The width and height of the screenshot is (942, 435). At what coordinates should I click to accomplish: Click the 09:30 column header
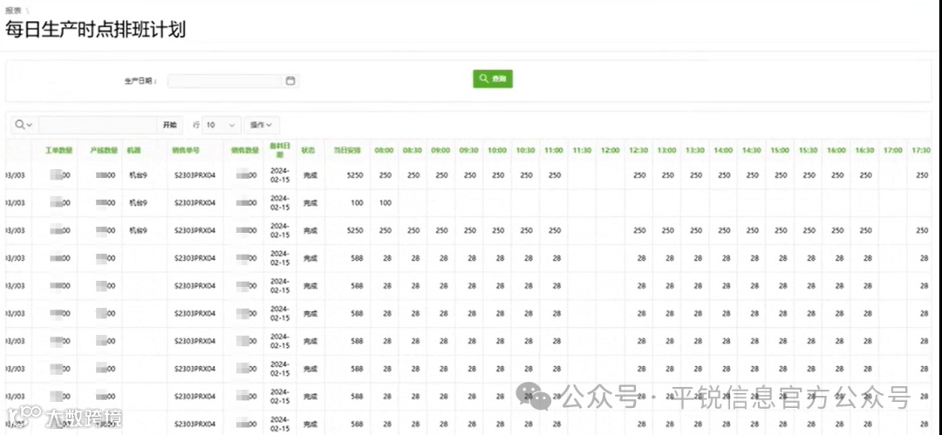pos(468,150)
